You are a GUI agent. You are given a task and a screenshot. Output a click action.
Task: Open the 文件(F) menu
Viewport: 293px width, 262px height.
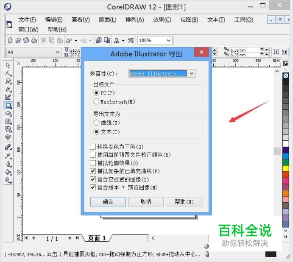pyautogui.click(x=27, y=20)
